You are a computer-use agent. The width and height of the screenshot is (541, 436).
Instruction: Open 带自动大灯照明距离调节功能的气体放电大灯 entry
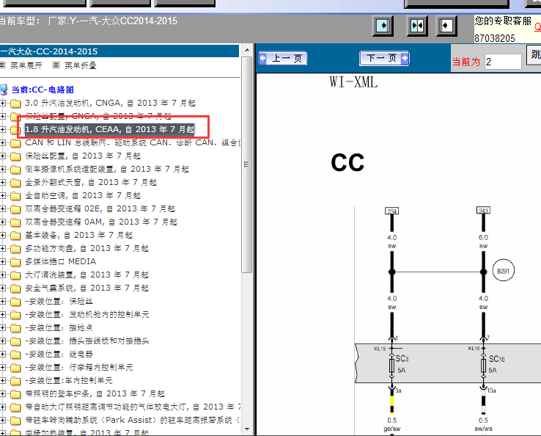[x=133, y=407]
